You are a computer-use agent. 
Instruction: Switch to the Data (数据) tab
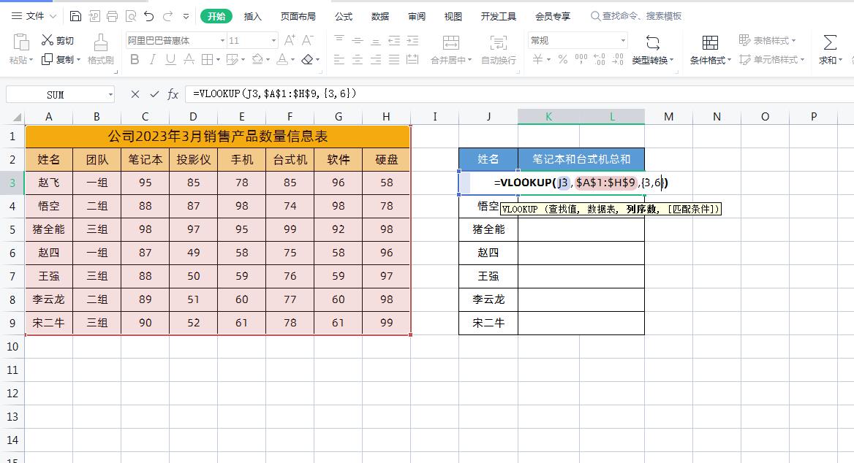click(x=380, y=16)
